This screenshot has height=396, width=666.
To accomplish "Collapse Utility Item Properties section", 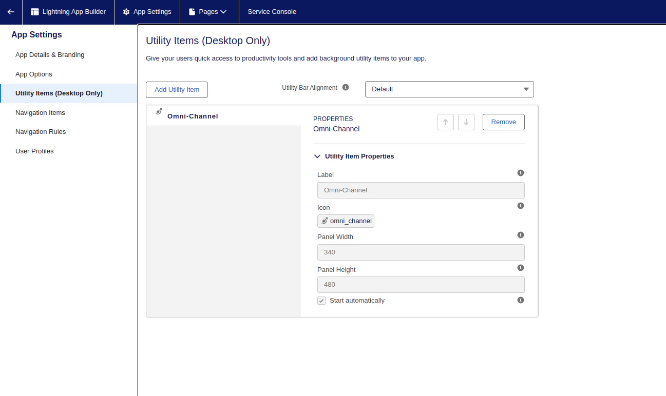I will click(354, 156).
